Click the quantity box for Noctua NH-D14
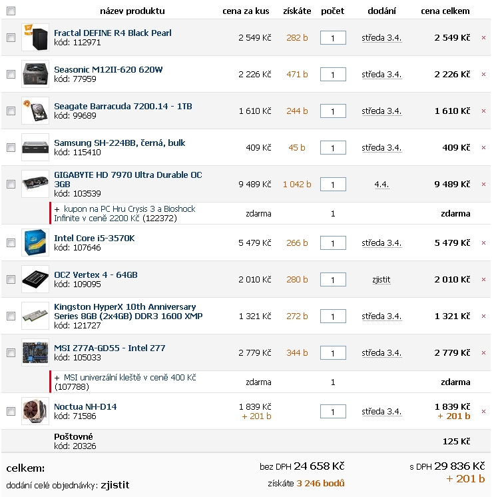This screenshot has height=497, width=492. pyautogui.click(x=333, y=412)
